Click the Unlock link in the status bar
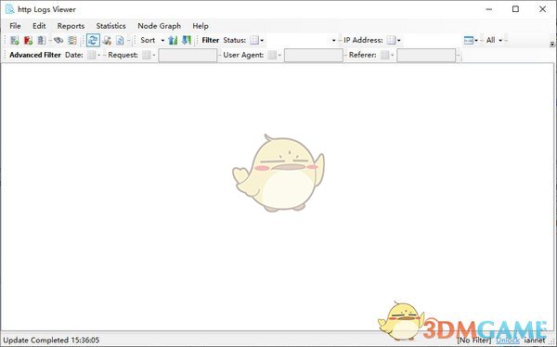This screenshot has width=557, height=347. 508,341
